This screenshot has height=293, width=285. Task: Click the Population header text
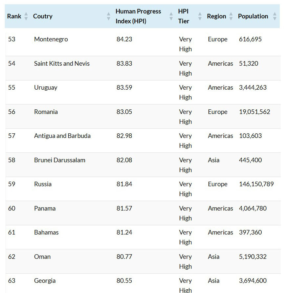tap(253, 16)
